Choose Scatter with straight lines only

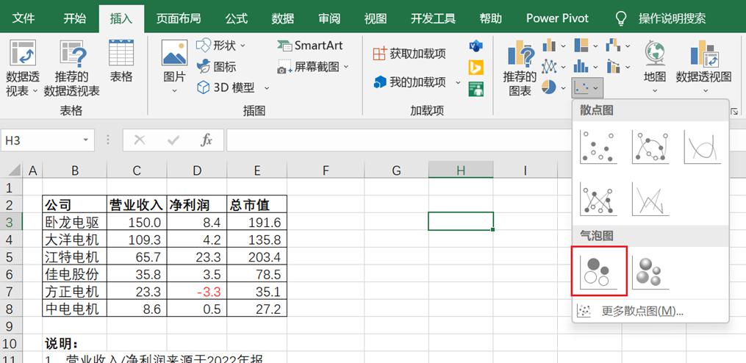pos(650,199)
